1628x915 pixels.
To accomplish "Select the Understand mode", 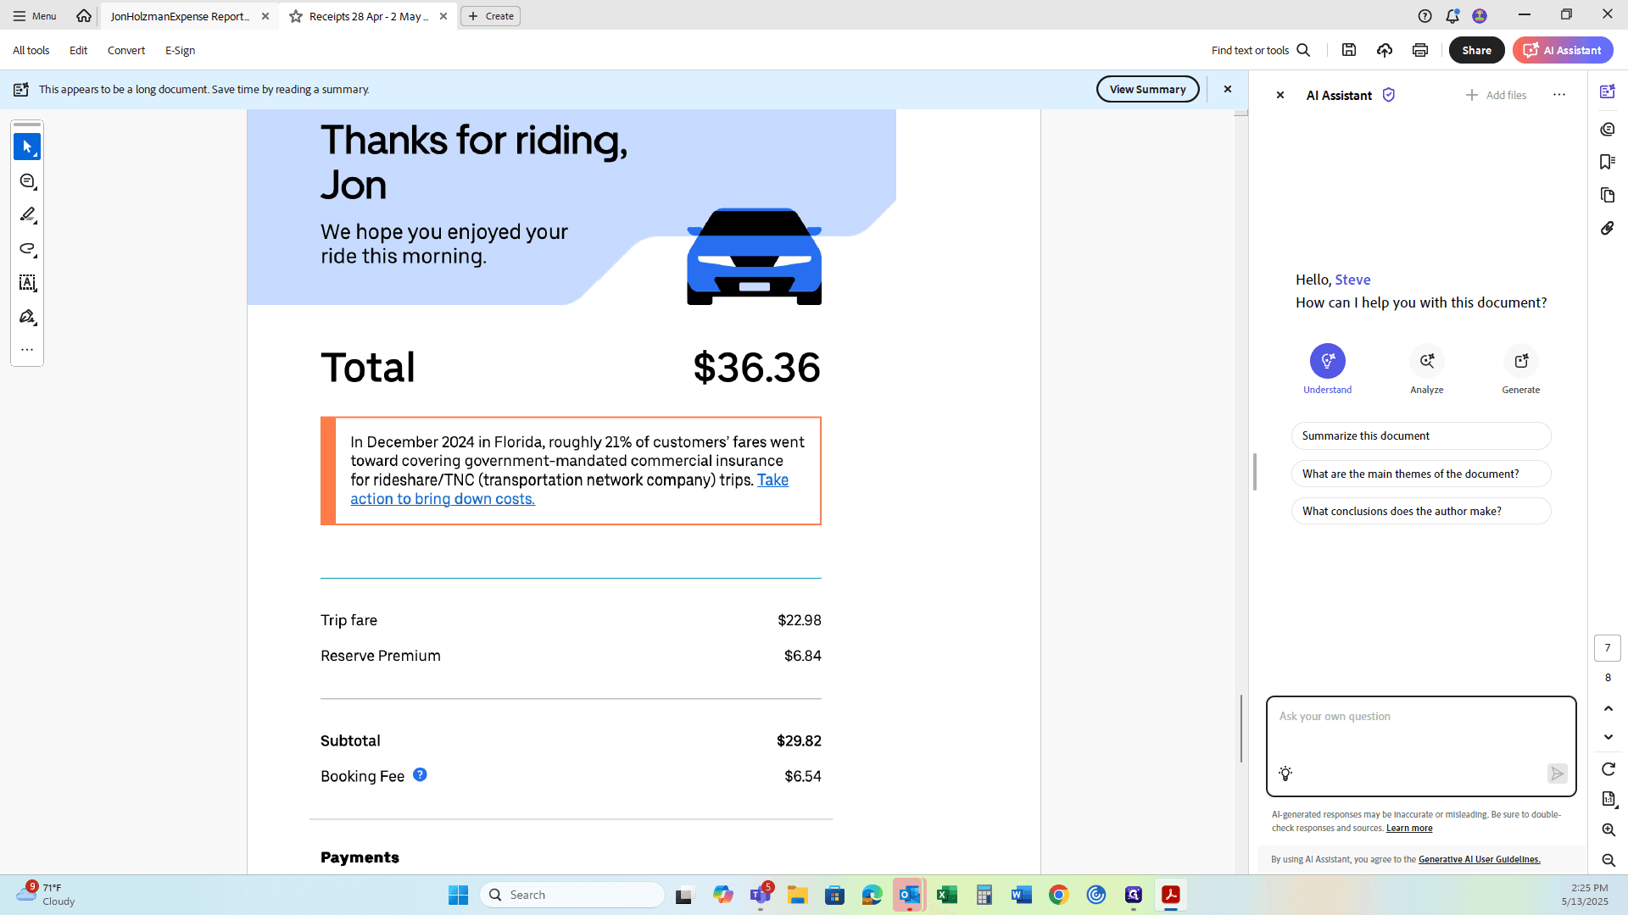I will (x=1328, y=369).
